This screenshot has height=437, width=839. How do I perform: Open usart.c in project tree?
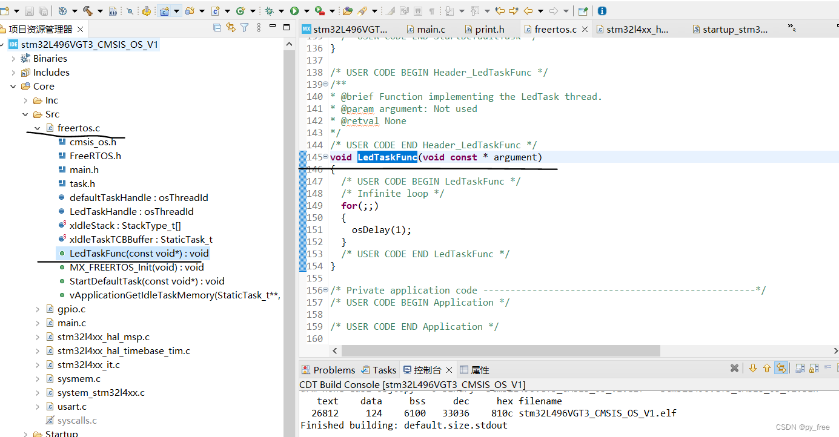point(71,406)
